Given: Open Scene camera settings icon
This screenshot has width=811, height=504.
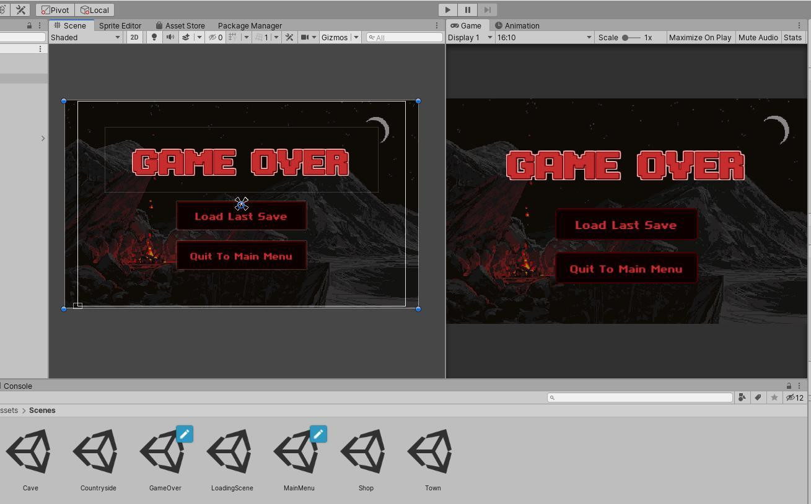Looking at the screenshot, I should point(304,37).
